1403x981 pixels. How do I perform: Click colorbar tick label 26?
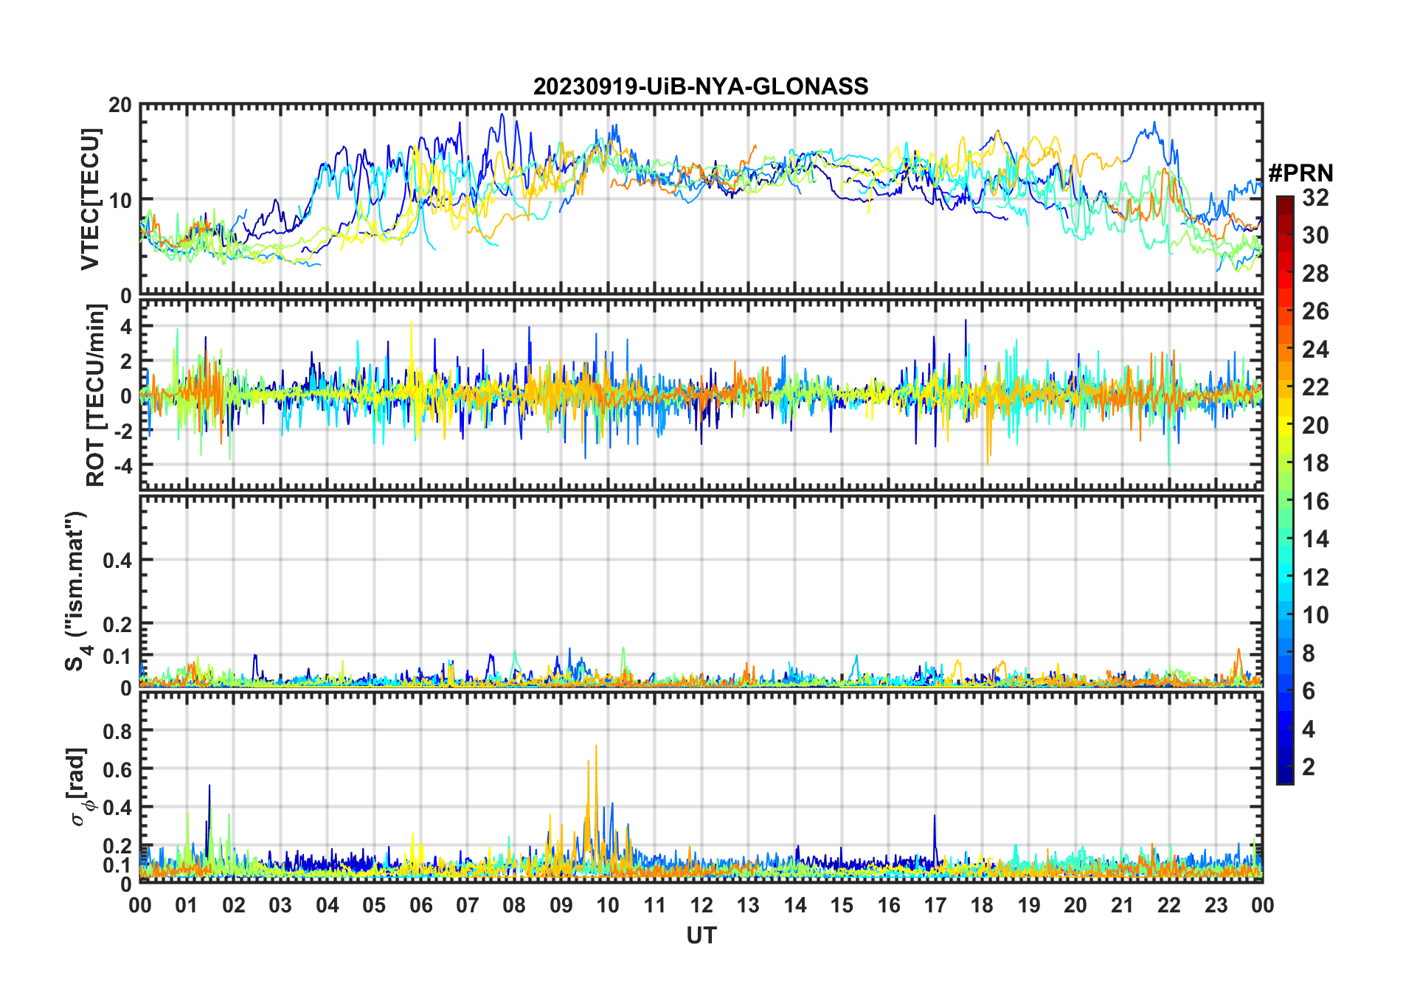pos(1315,311)
